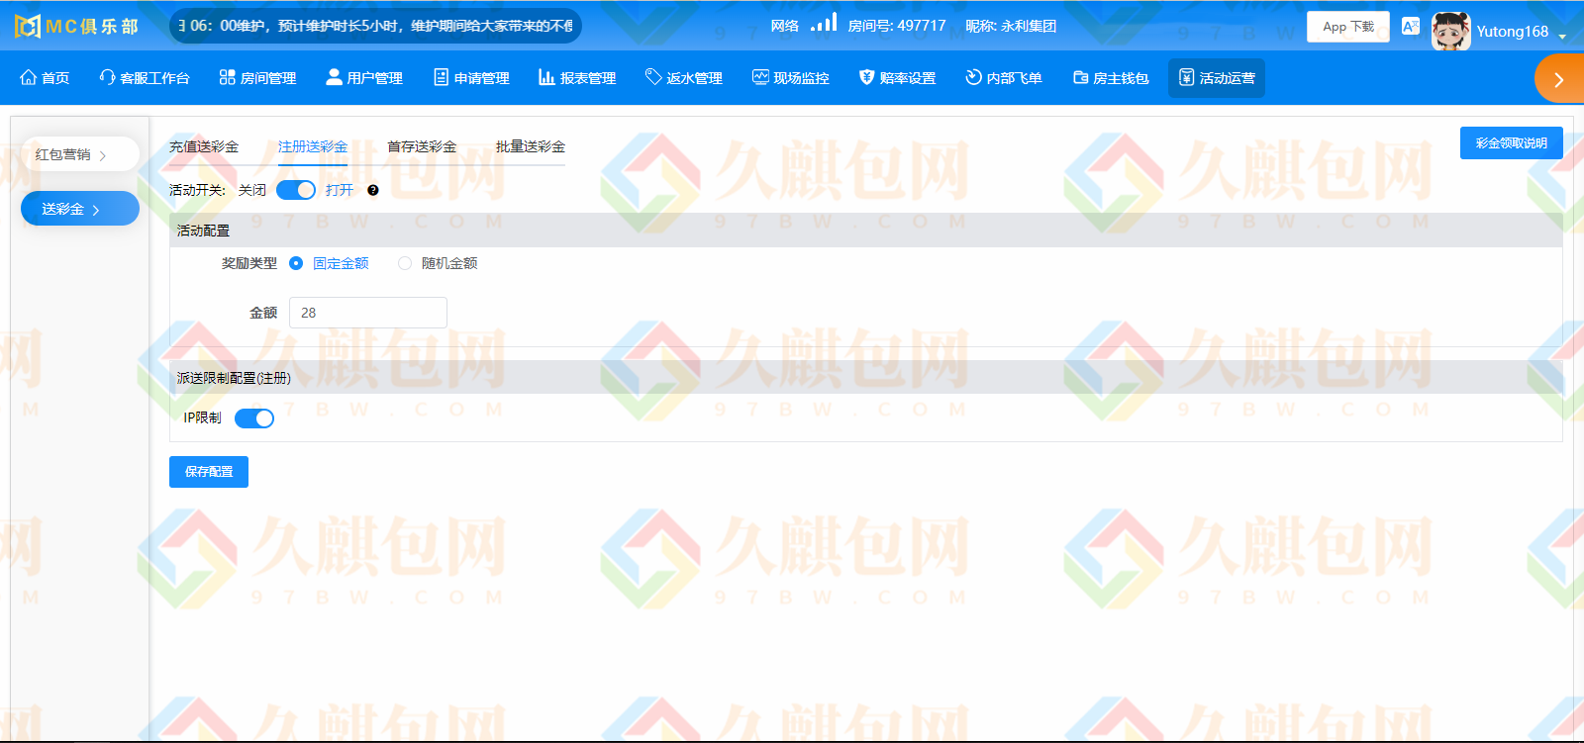Click the monitor icon for 现场监控
1584x743 pixels.
click(760, 77)
